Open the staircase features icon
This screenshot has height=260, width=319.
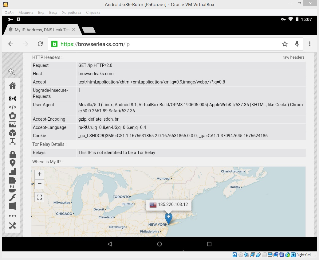(x=12, y=172)
